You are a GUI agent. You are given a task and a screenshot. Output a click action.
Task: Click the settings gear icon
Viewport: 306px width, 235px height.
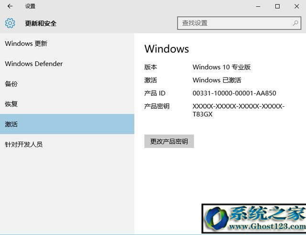(10, 23)
